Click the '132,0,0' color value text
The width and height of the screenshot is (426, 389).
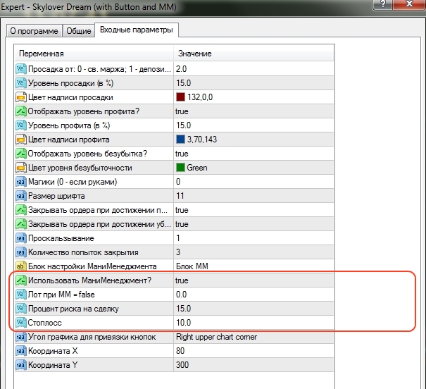pyautogui.click(x=200, y=97)
